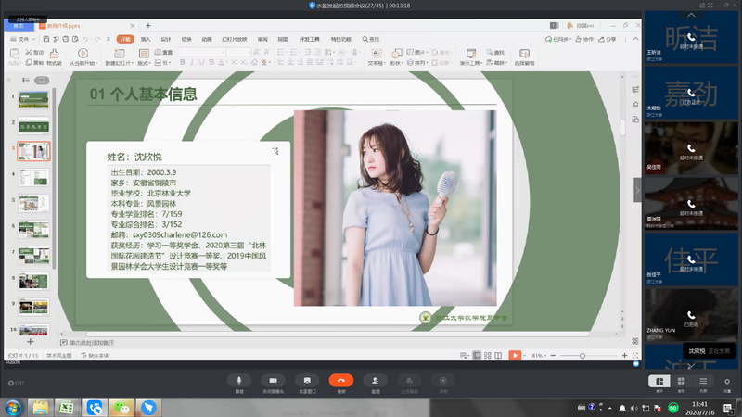Select the 开始 ribbon tab
This screenshot has height=417, width=742.
coord(125,39)
